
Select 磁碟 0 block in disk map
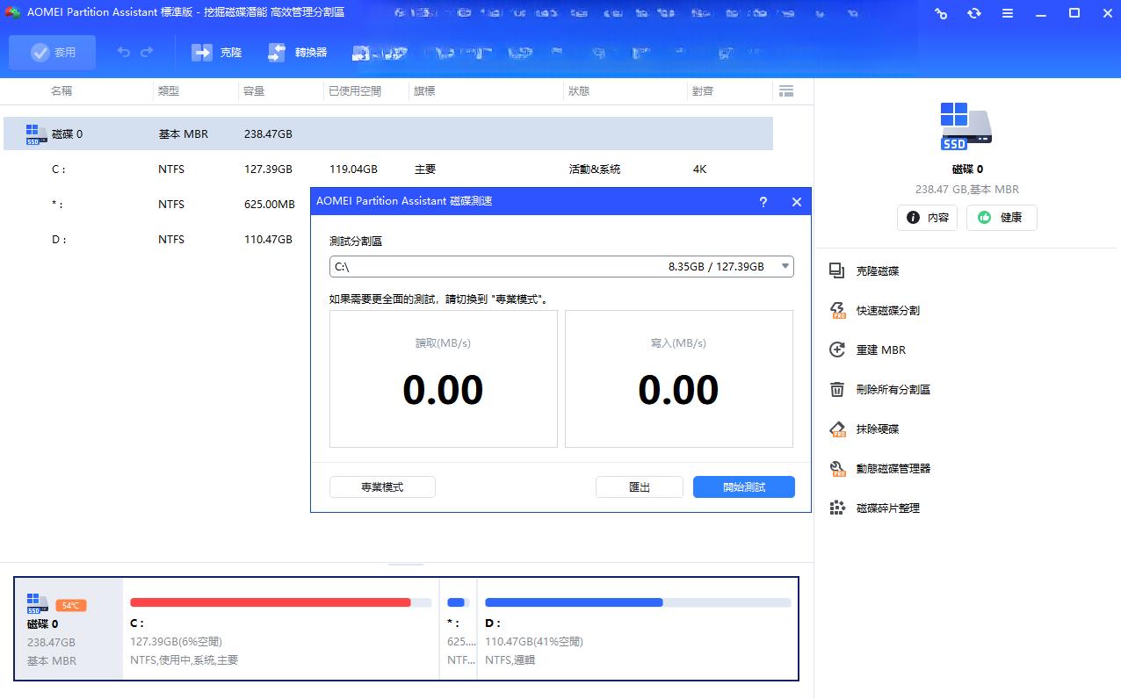(x=69, y=628)
